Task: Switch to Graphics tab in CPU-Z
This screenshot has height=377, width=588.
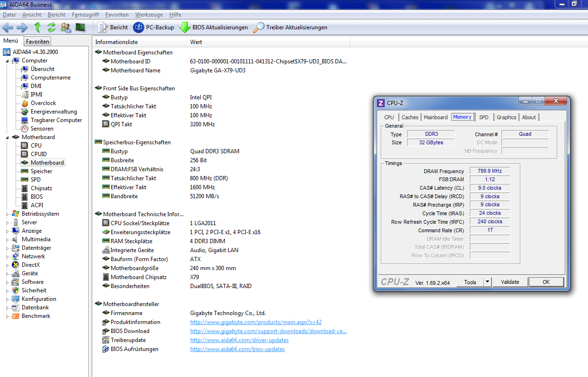Action: pyautogui.click(x=507, y=117)
